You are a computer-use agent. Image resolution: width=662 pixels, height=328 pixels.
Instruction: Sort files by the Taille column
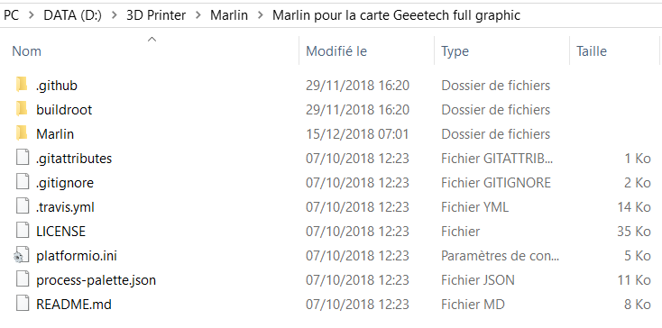(592, 51)
